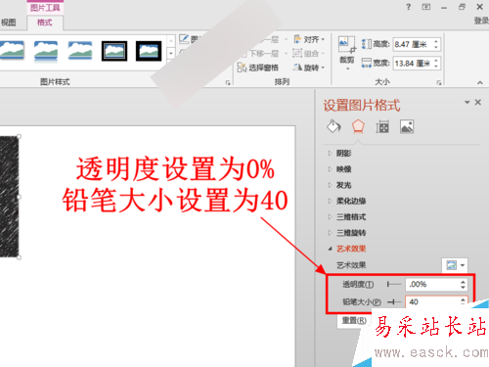Switch to the Format (格式) tab

(45, 23)
